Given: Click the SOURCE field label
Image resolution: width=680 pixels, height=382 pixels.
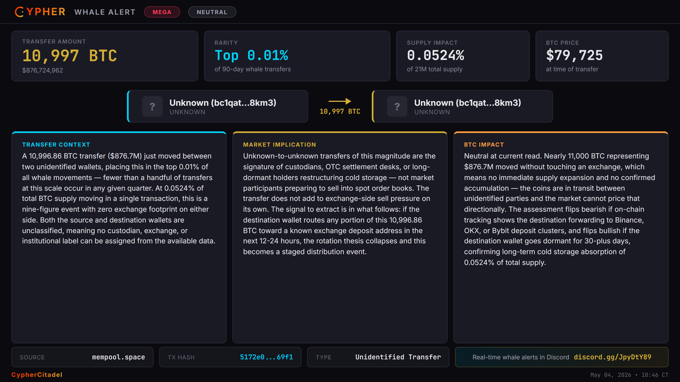Looking at the screenshot, I should pyautogui.click(x=32, y=358).
